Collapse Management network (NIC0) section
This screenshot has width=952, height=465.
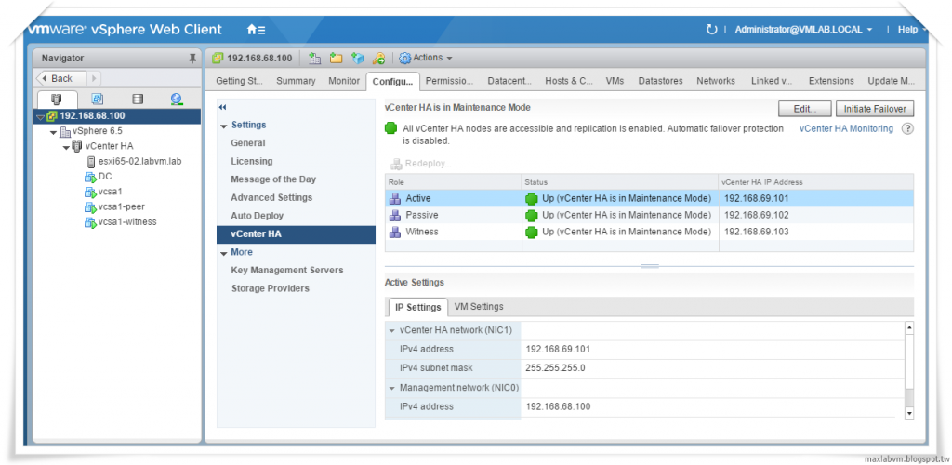[x=391, y=388]
